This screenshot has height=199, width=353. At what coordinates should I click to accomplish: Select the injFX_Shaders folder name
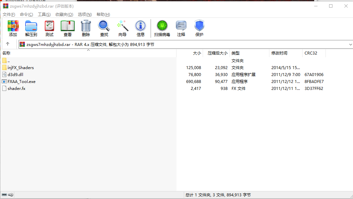(21, 67)
